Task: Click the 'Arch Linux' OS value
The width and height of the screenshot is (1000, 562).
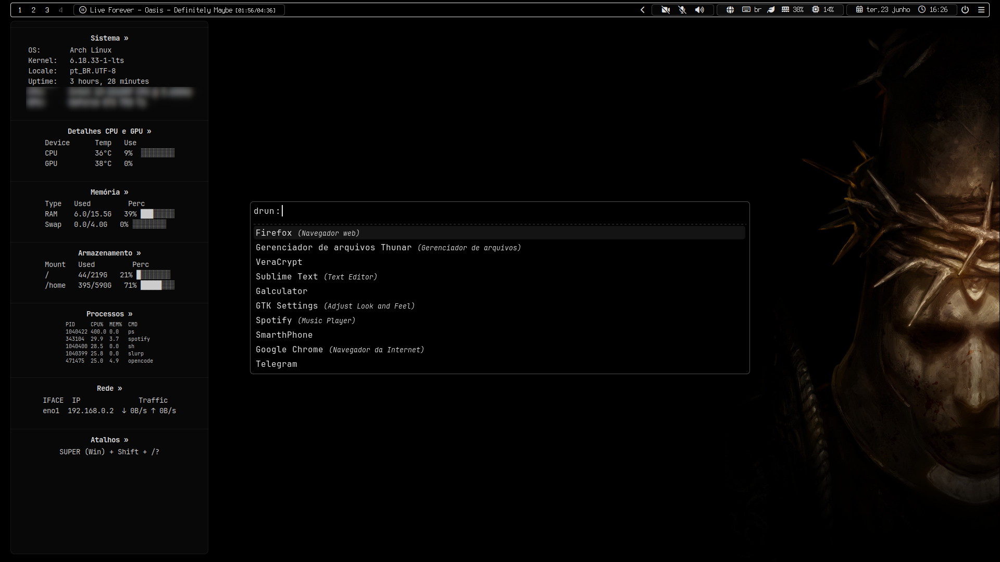Action: pos(91,50)
